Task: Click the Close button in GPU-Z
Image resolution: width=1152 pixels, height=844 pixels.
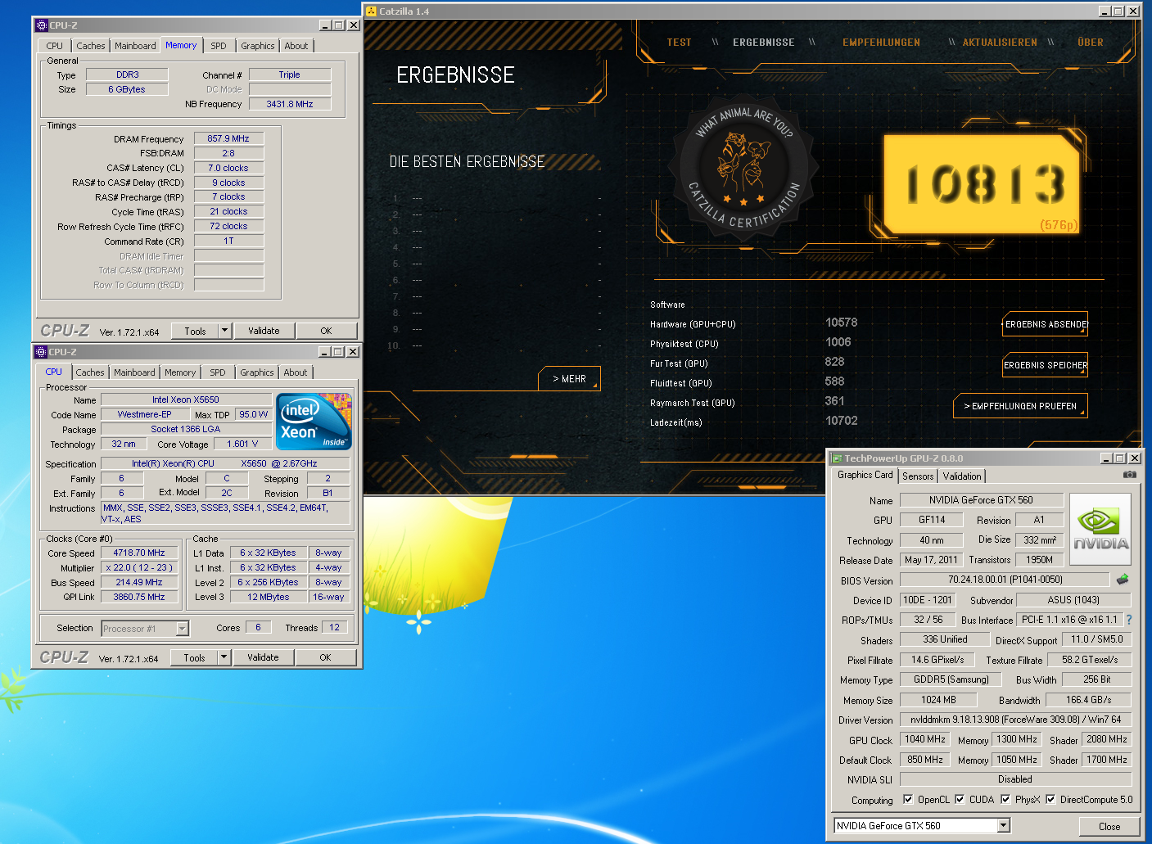Action: pyautogui.click(x=1109, y=826)
